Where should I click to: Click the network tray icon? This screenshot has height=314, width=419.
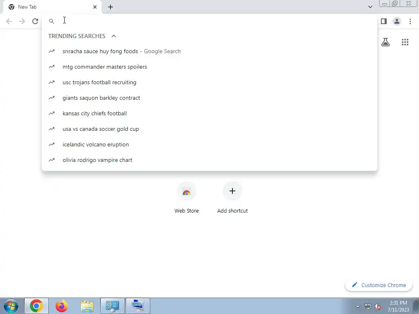368,307
